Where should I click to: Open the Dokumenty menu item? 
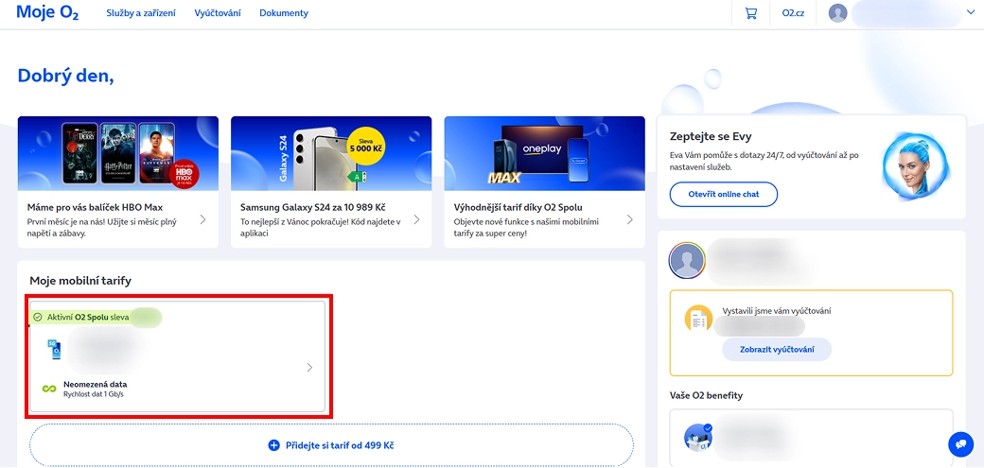tap(284, 13)
